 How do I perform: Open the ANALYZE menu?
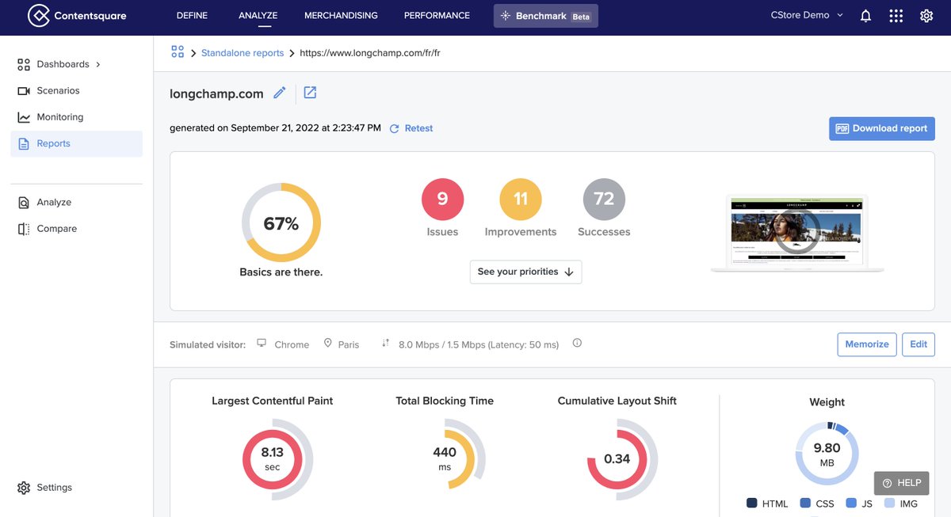(x=258, y=16)
